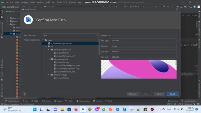Open the Refactor menu
Screen dimensions: 201x113
(40, 2)
